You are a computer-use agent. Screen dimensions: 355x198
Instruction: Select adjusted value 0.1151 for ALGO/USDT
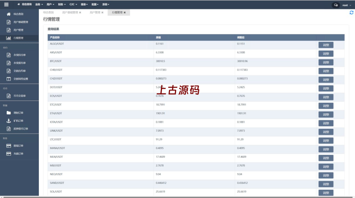[241, 44]
